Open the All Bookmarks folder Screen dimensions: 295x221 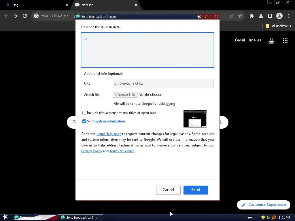tap(278, 26)
